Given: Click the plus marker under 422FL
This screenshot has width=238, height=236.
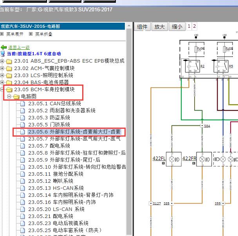Looking at the screenshot, I should [x=163, y=163].
